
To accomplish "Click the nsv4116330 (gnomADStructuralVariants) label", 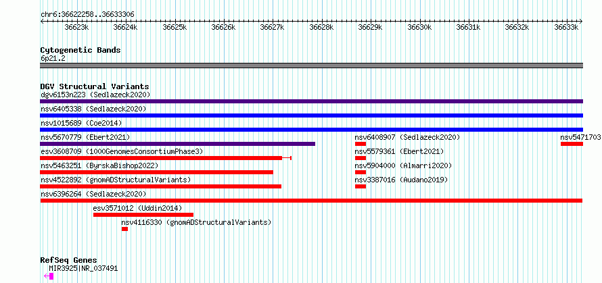I will coord(197,222).
